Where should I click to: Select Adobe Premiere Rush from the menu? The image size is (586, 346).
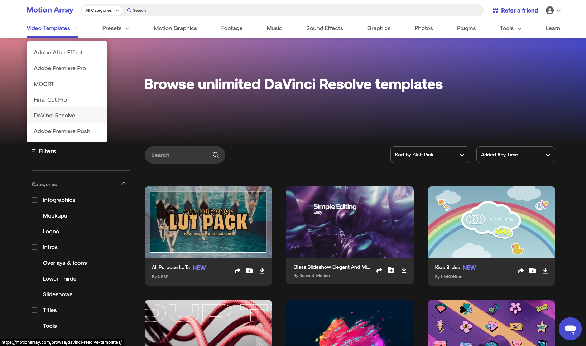[x=67, y=131]
